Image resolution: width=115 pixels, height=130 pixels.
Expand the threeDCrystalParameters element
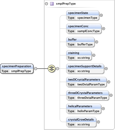(111, 95)
